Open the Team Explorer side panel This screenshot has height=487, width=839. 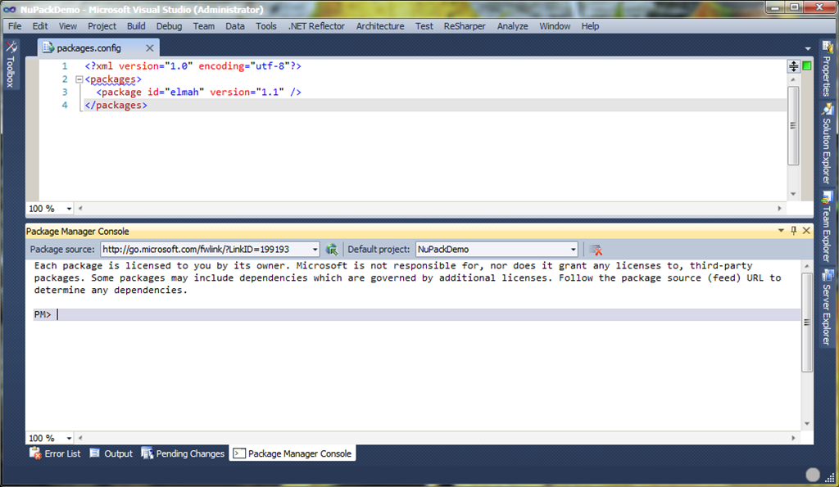(828, 227)
